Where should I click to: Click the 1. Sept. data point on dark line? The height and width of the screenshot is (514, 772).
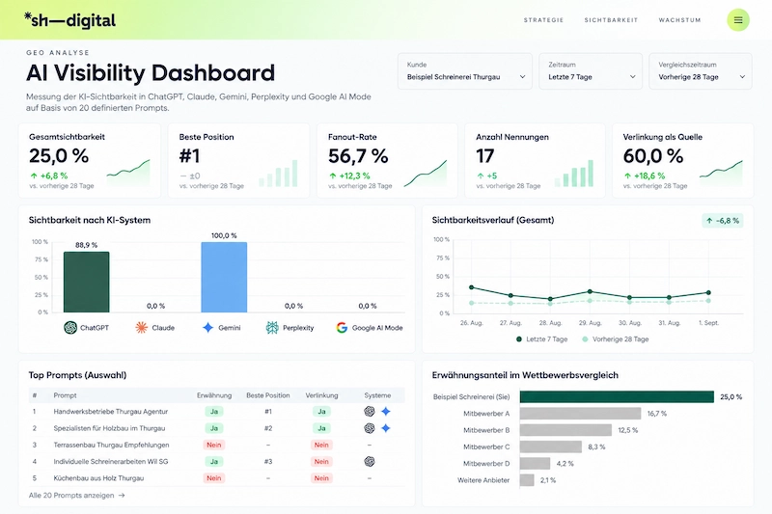coord(708,292)
